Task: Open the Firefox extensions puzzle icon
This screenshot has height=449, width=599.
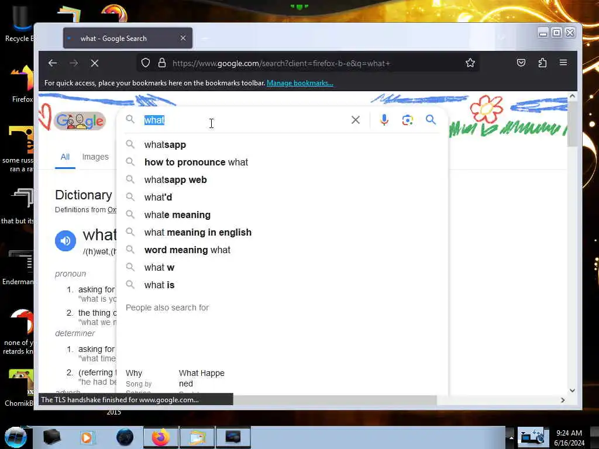Action: [542, 63]
